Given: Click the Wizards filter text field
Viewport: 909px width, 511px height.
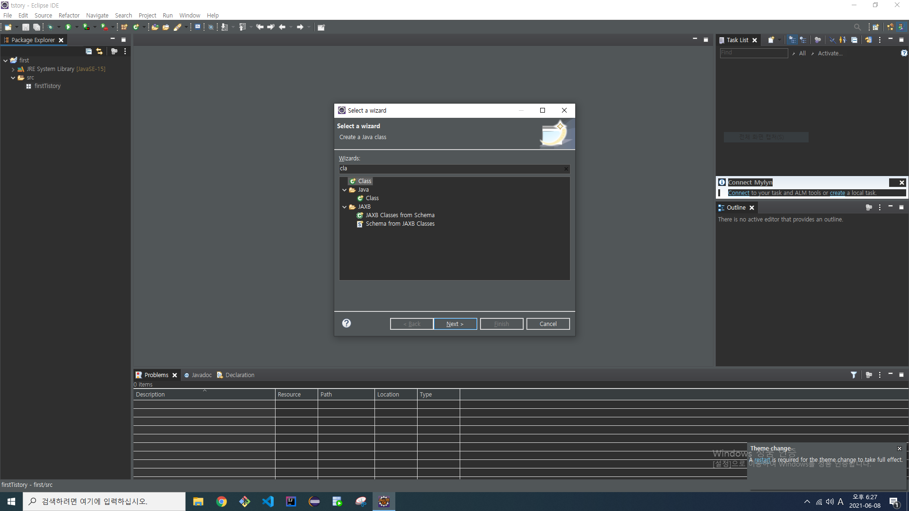Looking at the screenshot, I should [450, 168].
